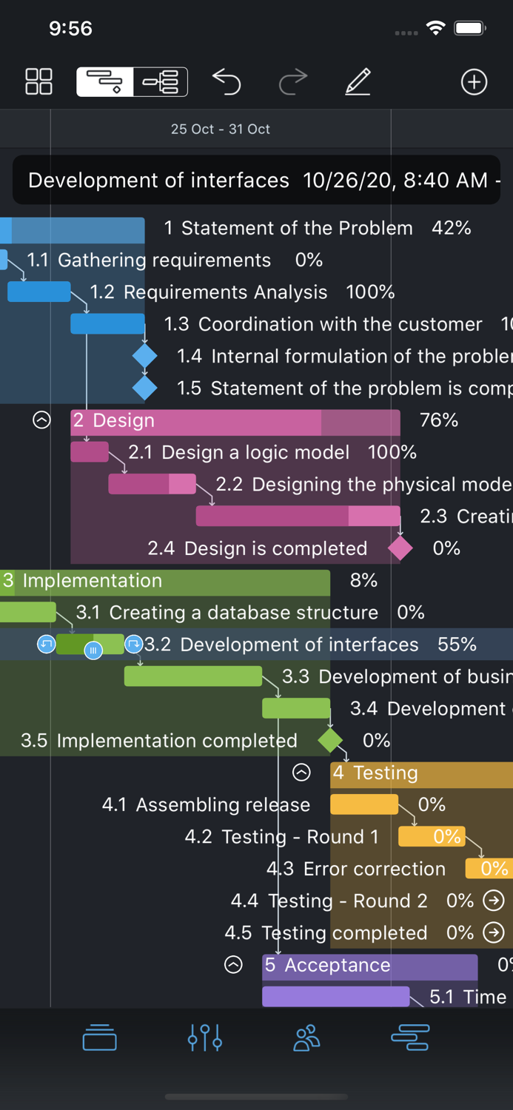Go to 4.4 Testing Round 2 arrow

(x=494, y=901)
